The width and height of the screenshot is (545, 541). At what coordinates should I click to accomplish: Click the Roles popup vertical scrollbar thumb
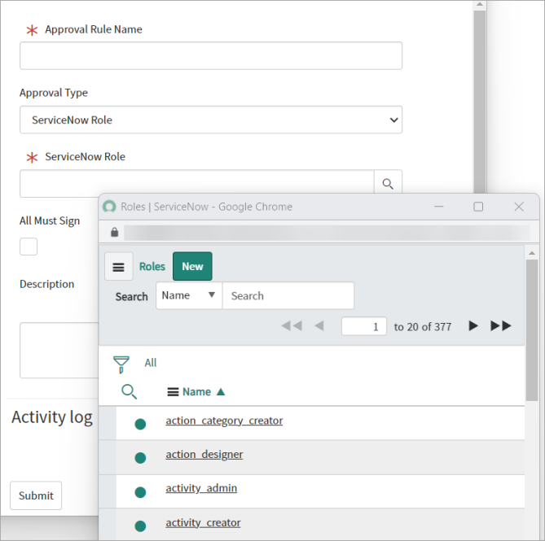(532, 330)
